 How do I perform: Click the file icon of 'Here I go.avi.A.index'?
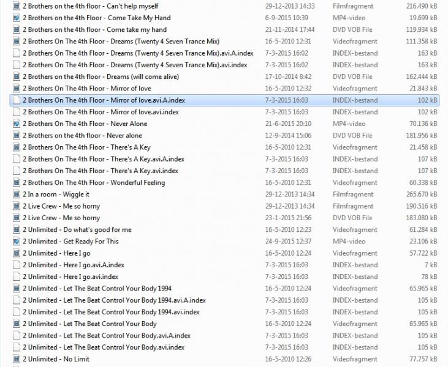point(17,265)
